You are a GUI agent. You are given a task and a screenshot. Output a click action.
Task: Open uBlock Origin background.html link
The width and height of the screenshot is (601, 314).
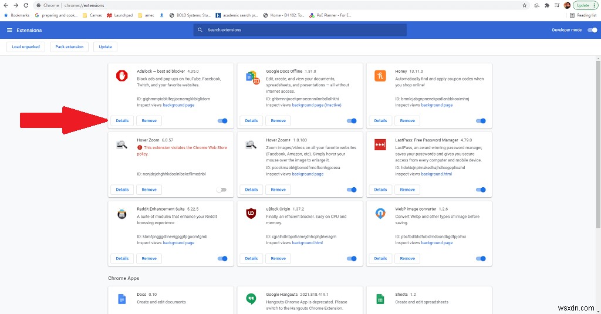point(308,242)
